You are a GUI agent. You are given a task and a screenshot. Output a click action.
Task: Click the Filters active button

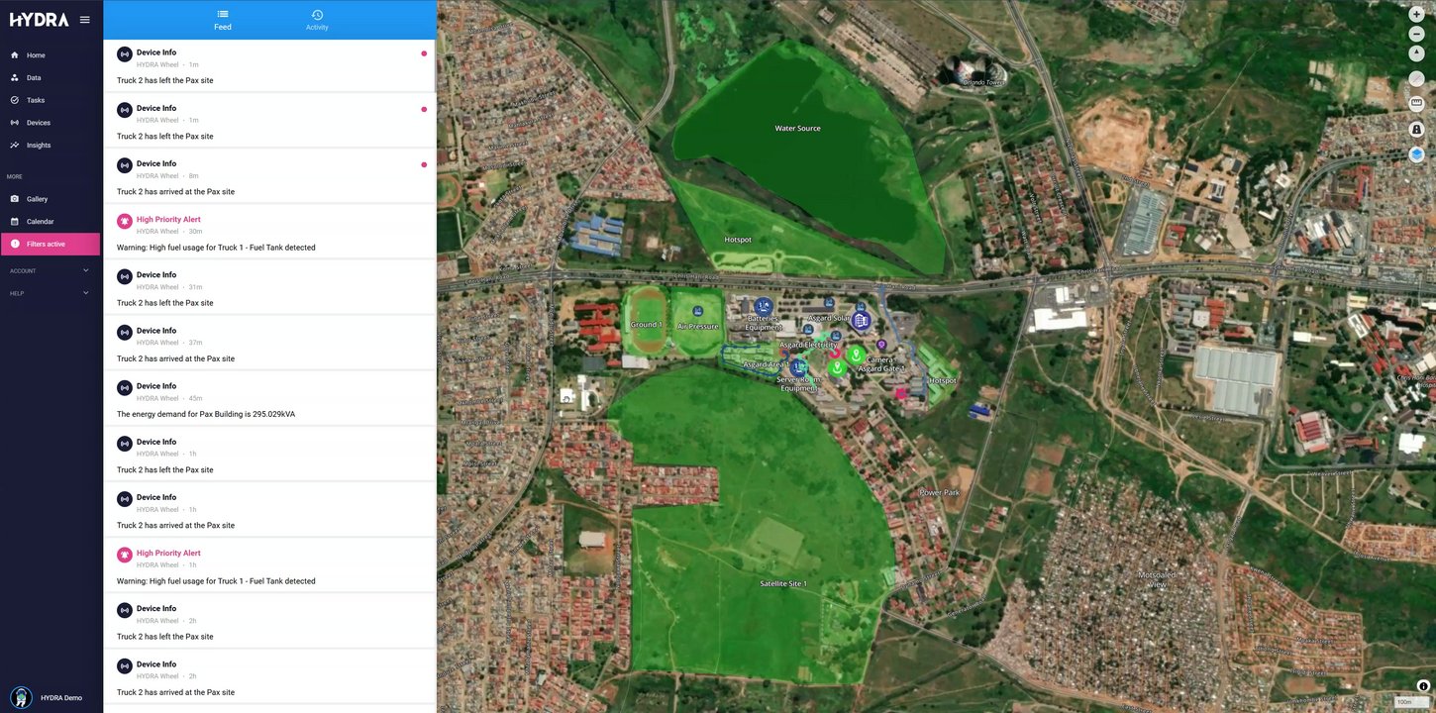tap(51, 244)
